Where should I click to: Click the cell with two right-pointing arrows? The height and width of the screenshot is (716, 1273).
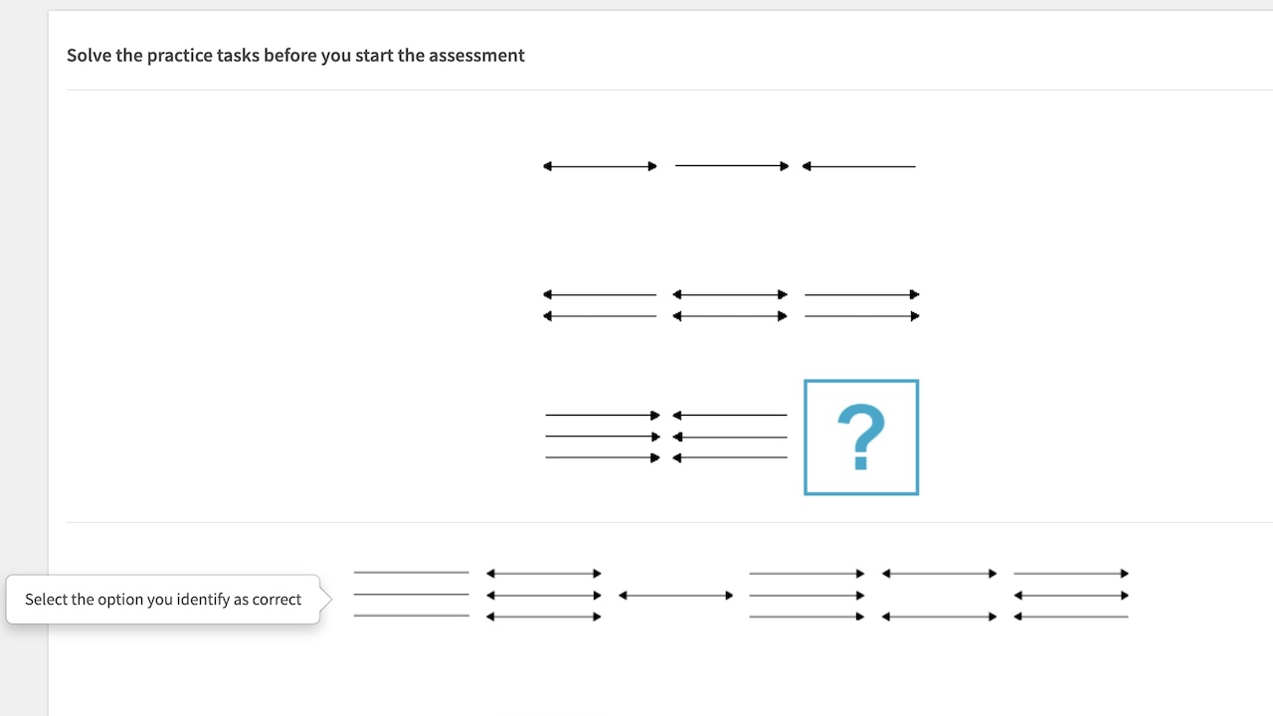pyautogui.click(x=861, y=304)
